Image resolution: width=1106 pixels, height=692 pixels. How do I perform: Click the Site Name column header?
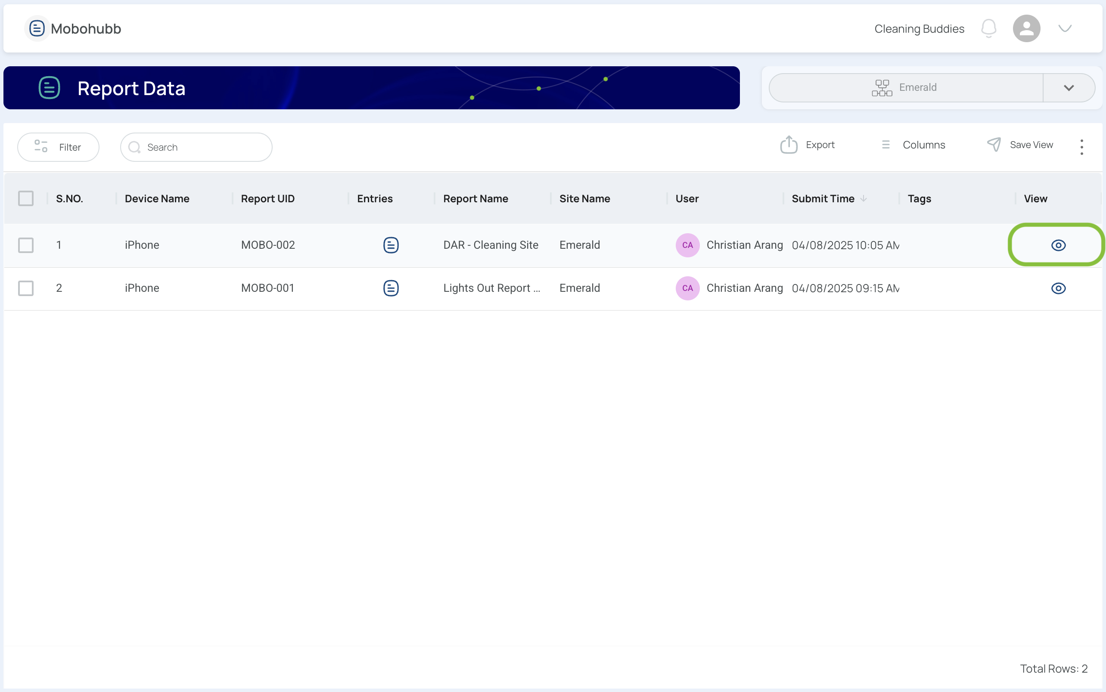point(584,199)
